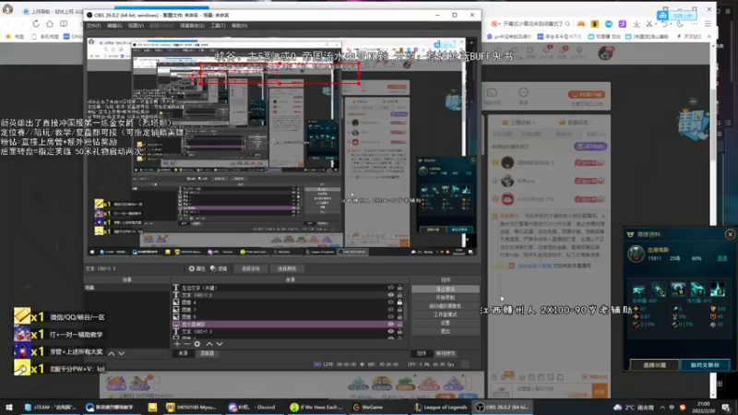Click weather widget in system tray
Screen dimensions: 738x415
tap(634, 408)
